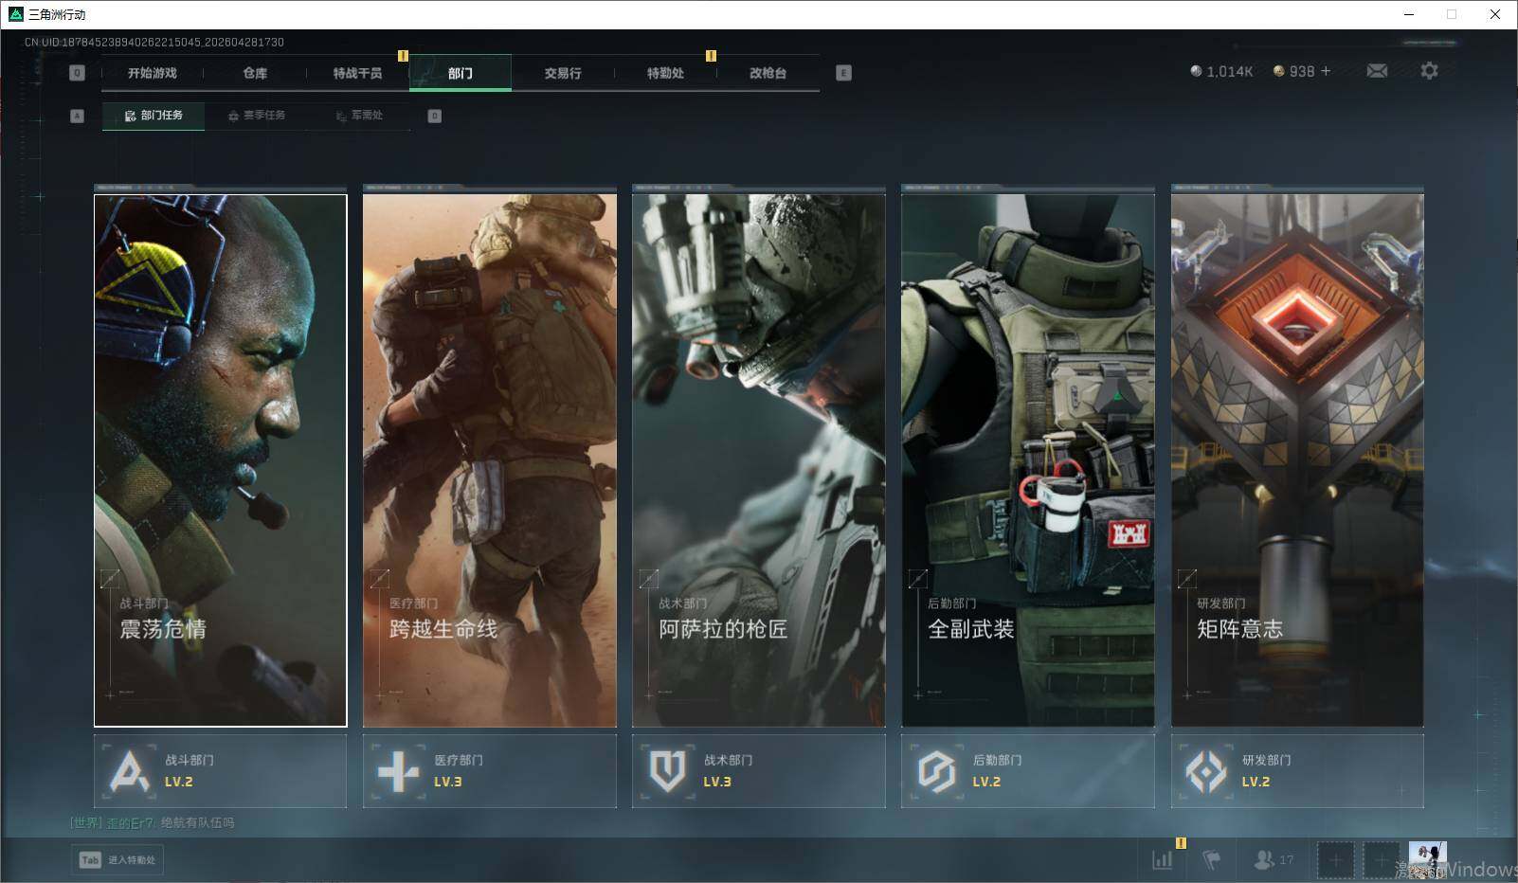
Task: Switch to the 开始游戏 tab
Action: tap(153, 73)
